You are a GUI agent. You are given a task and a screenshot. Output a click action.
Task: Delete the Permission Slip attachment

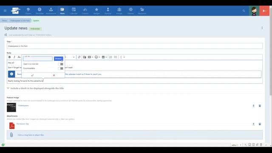click(260, 124)
